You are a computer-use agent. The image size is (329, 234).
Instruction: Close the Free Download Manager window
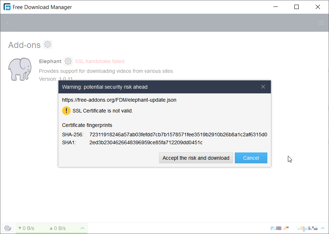(x=318, y=7)
